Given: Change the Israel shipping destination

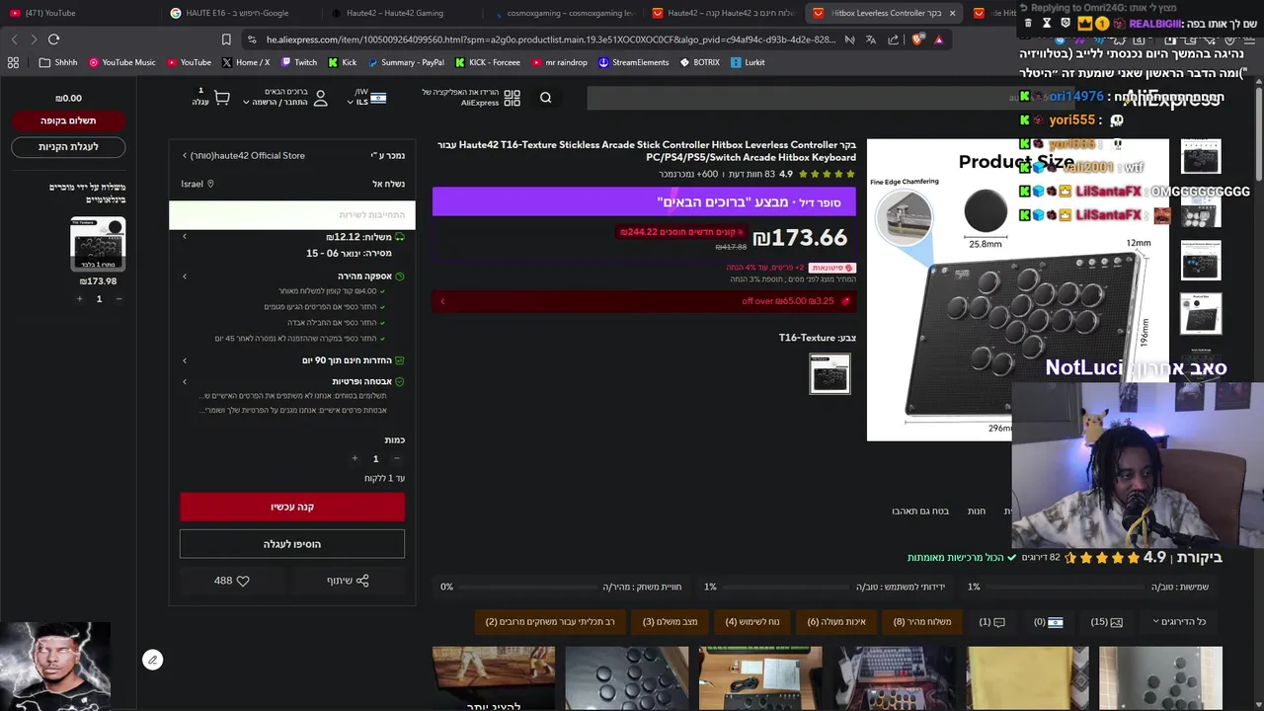Looking at the screenshot, I should (x=197, y=184).
